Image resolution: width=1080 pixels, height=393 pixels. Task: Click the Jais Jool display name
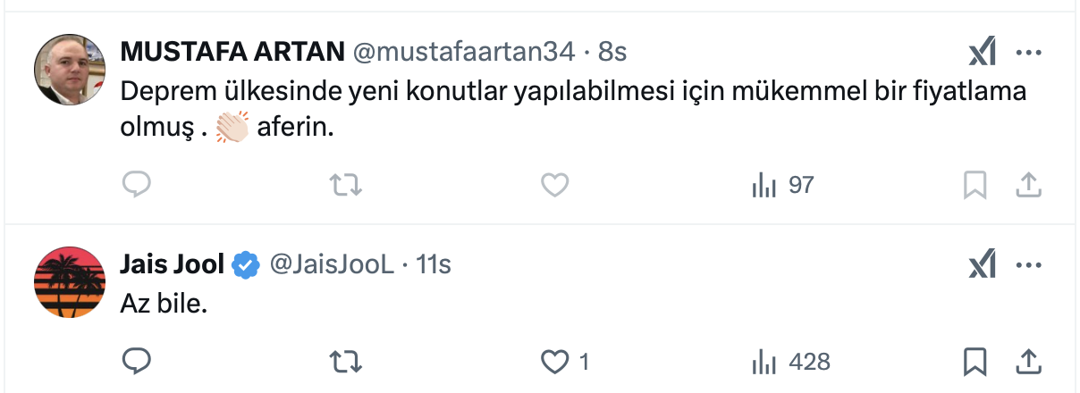(172, 264)
